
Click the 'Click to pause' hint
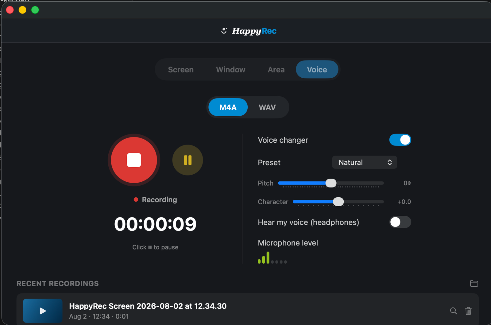point(155,247)
